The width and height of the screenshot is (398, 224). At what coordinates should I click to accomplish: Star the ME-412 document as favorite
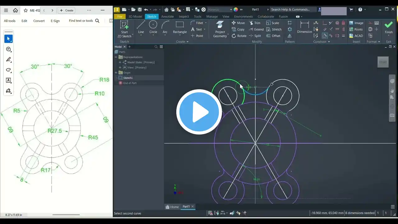coord(25,11)
